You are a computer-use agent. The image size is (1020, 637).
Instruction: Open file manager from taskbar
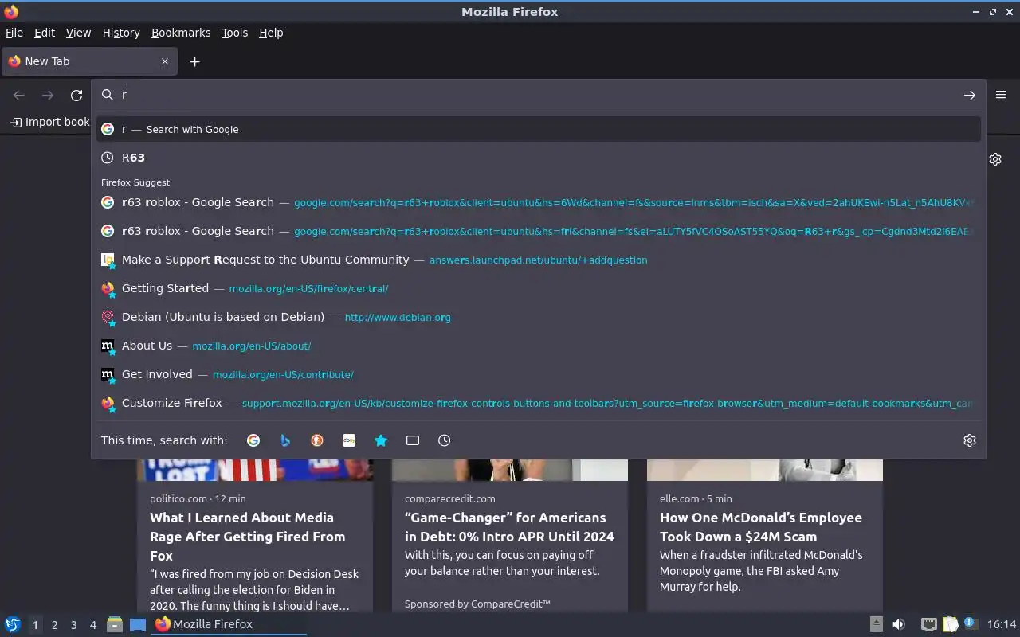tap(114, 624)
